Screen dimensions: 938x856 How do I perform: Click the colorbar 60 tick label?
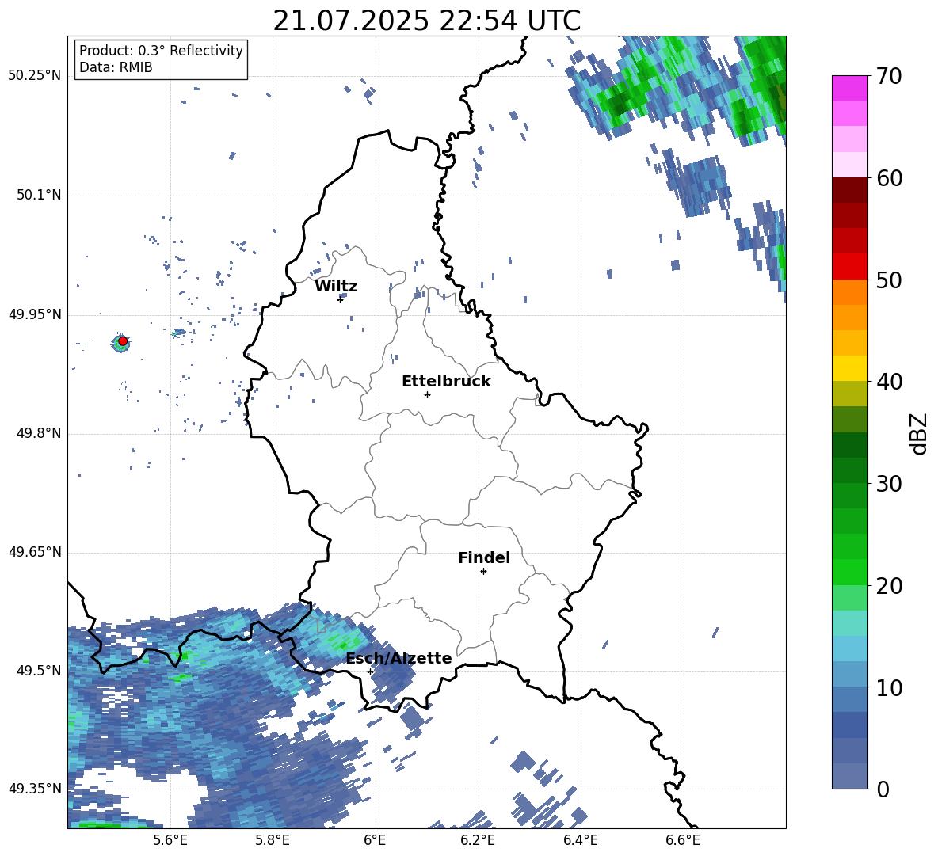click(889, 177)
